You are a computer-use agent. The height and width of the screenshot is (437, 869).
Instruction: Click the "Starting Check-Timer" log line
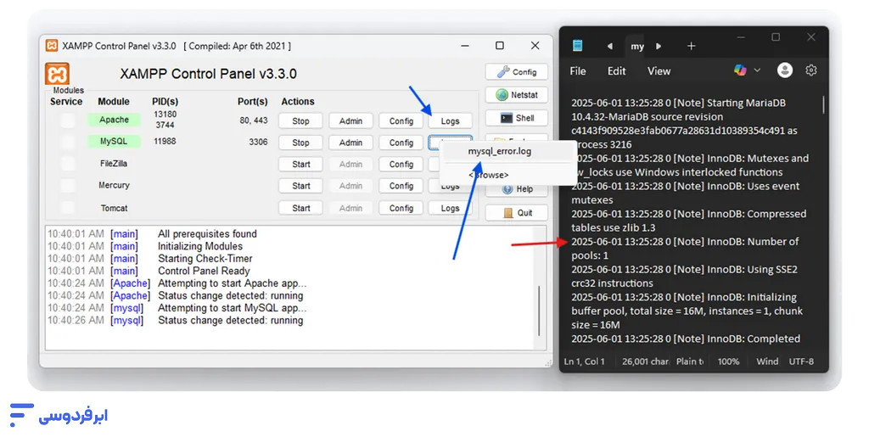(x=205, y=259)
